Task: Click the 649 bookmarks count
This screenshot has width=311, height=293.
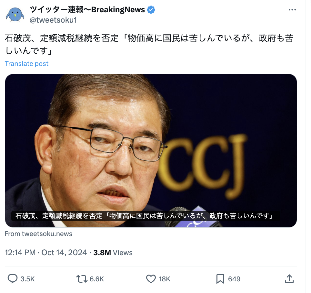Action: pos(234,279)
